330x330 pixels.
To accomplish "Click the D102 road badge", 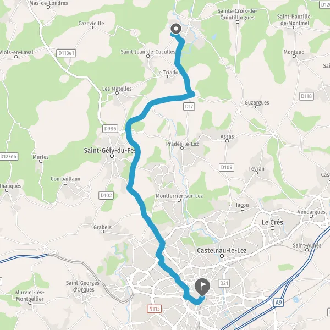I will point(106,195).
